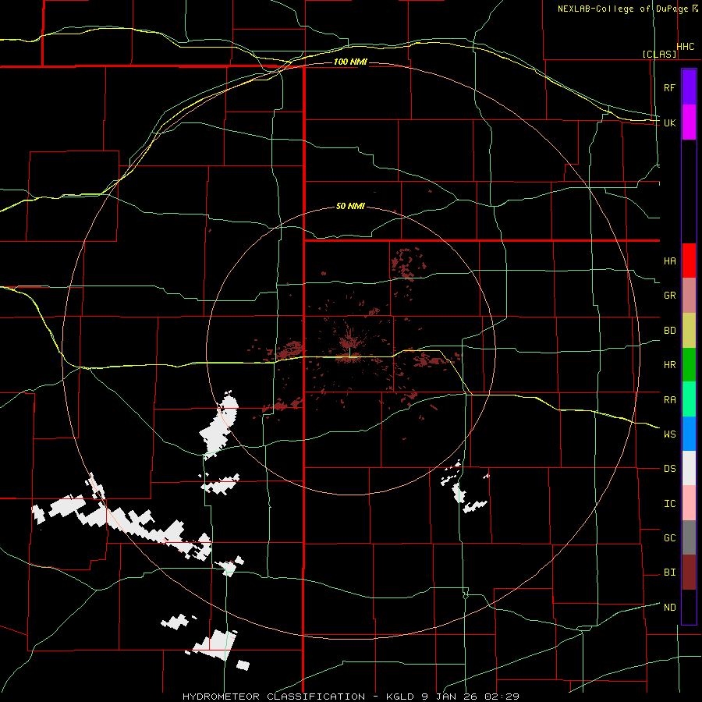702x702 pixels.
Task: Pick the bright green RA legend swatch
Action: (689, 399)
